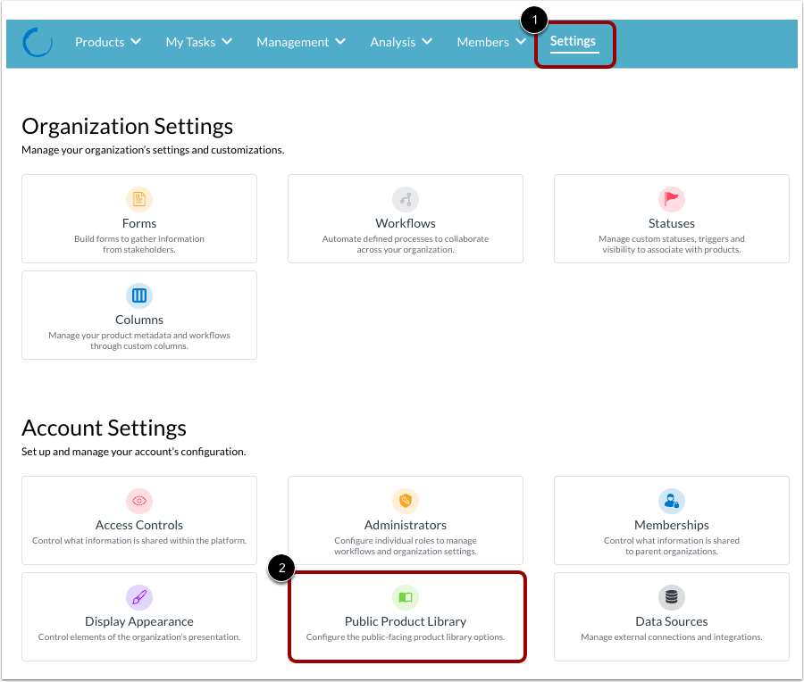Open the My Tasks dropdown
Viewport: 804px width, 682px height.
coord(198,41)
